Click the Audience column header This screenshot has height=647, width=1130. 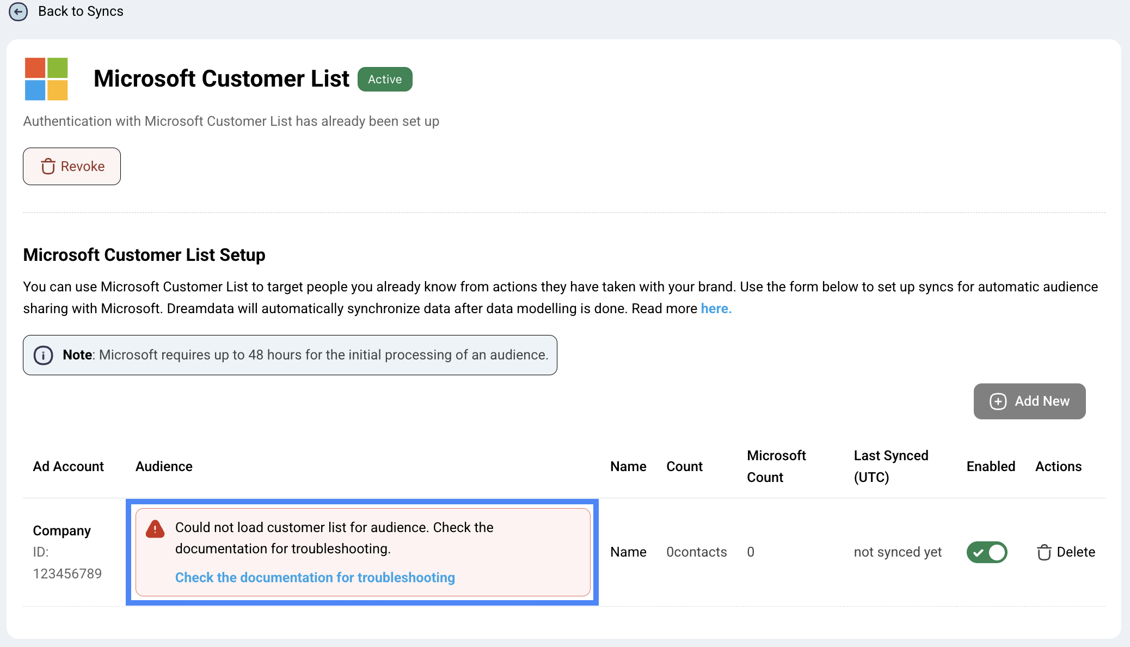[x=164, y=467]
